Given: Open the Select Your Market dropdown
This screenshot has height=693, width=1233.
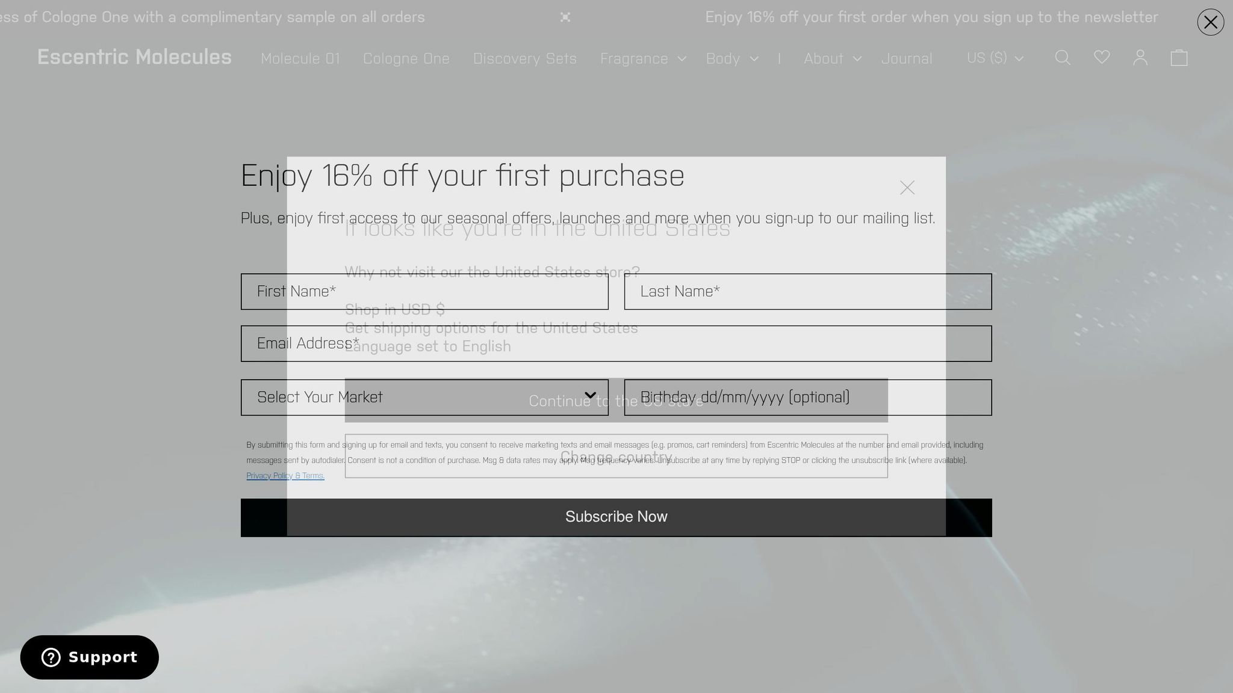Looking at the screenshot, I should coord(424,397).
